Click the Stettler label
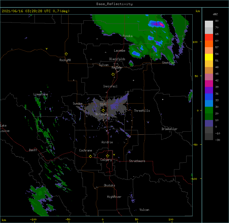This screenshot has height=223, width=229. (x=168, y=63)
